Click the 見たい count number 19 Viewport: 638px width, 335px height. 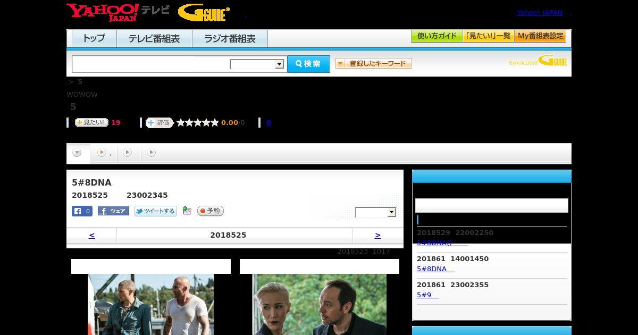click(x=116, y=123)
